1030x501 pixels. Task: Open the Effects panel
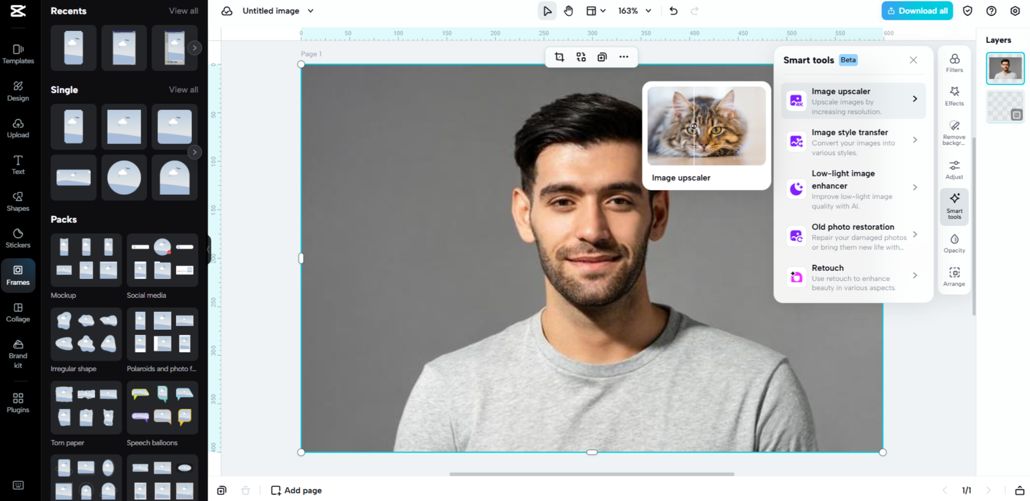click(954, 96)
